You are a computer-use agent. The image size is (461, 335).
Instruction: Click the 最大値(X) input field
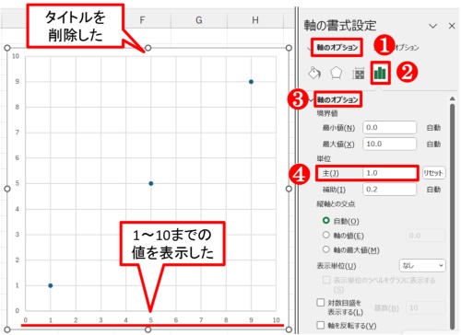point(389,144)
